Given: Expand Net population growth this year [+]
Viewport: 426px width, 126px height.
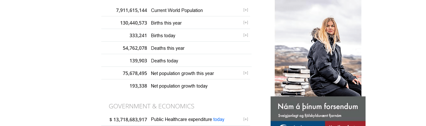Looking at the screenshot, I should (246, 73).
